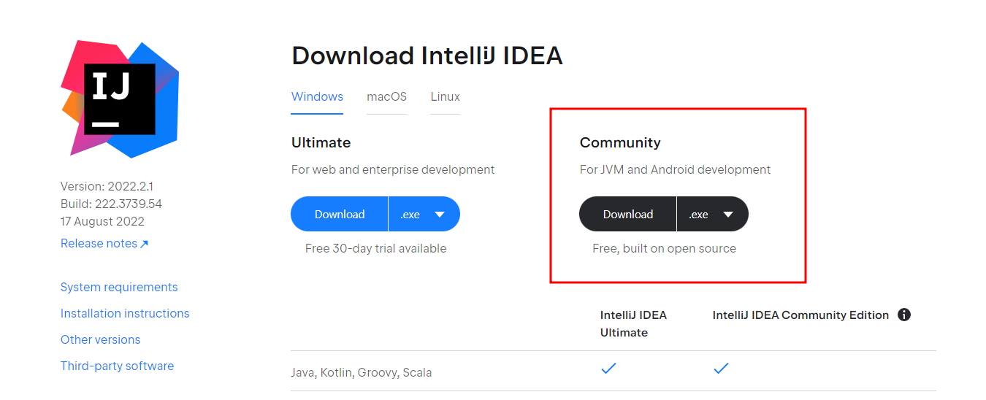Click the Download IntelliJ IDEA heading
986x400 pixels.
pos(427,55)
